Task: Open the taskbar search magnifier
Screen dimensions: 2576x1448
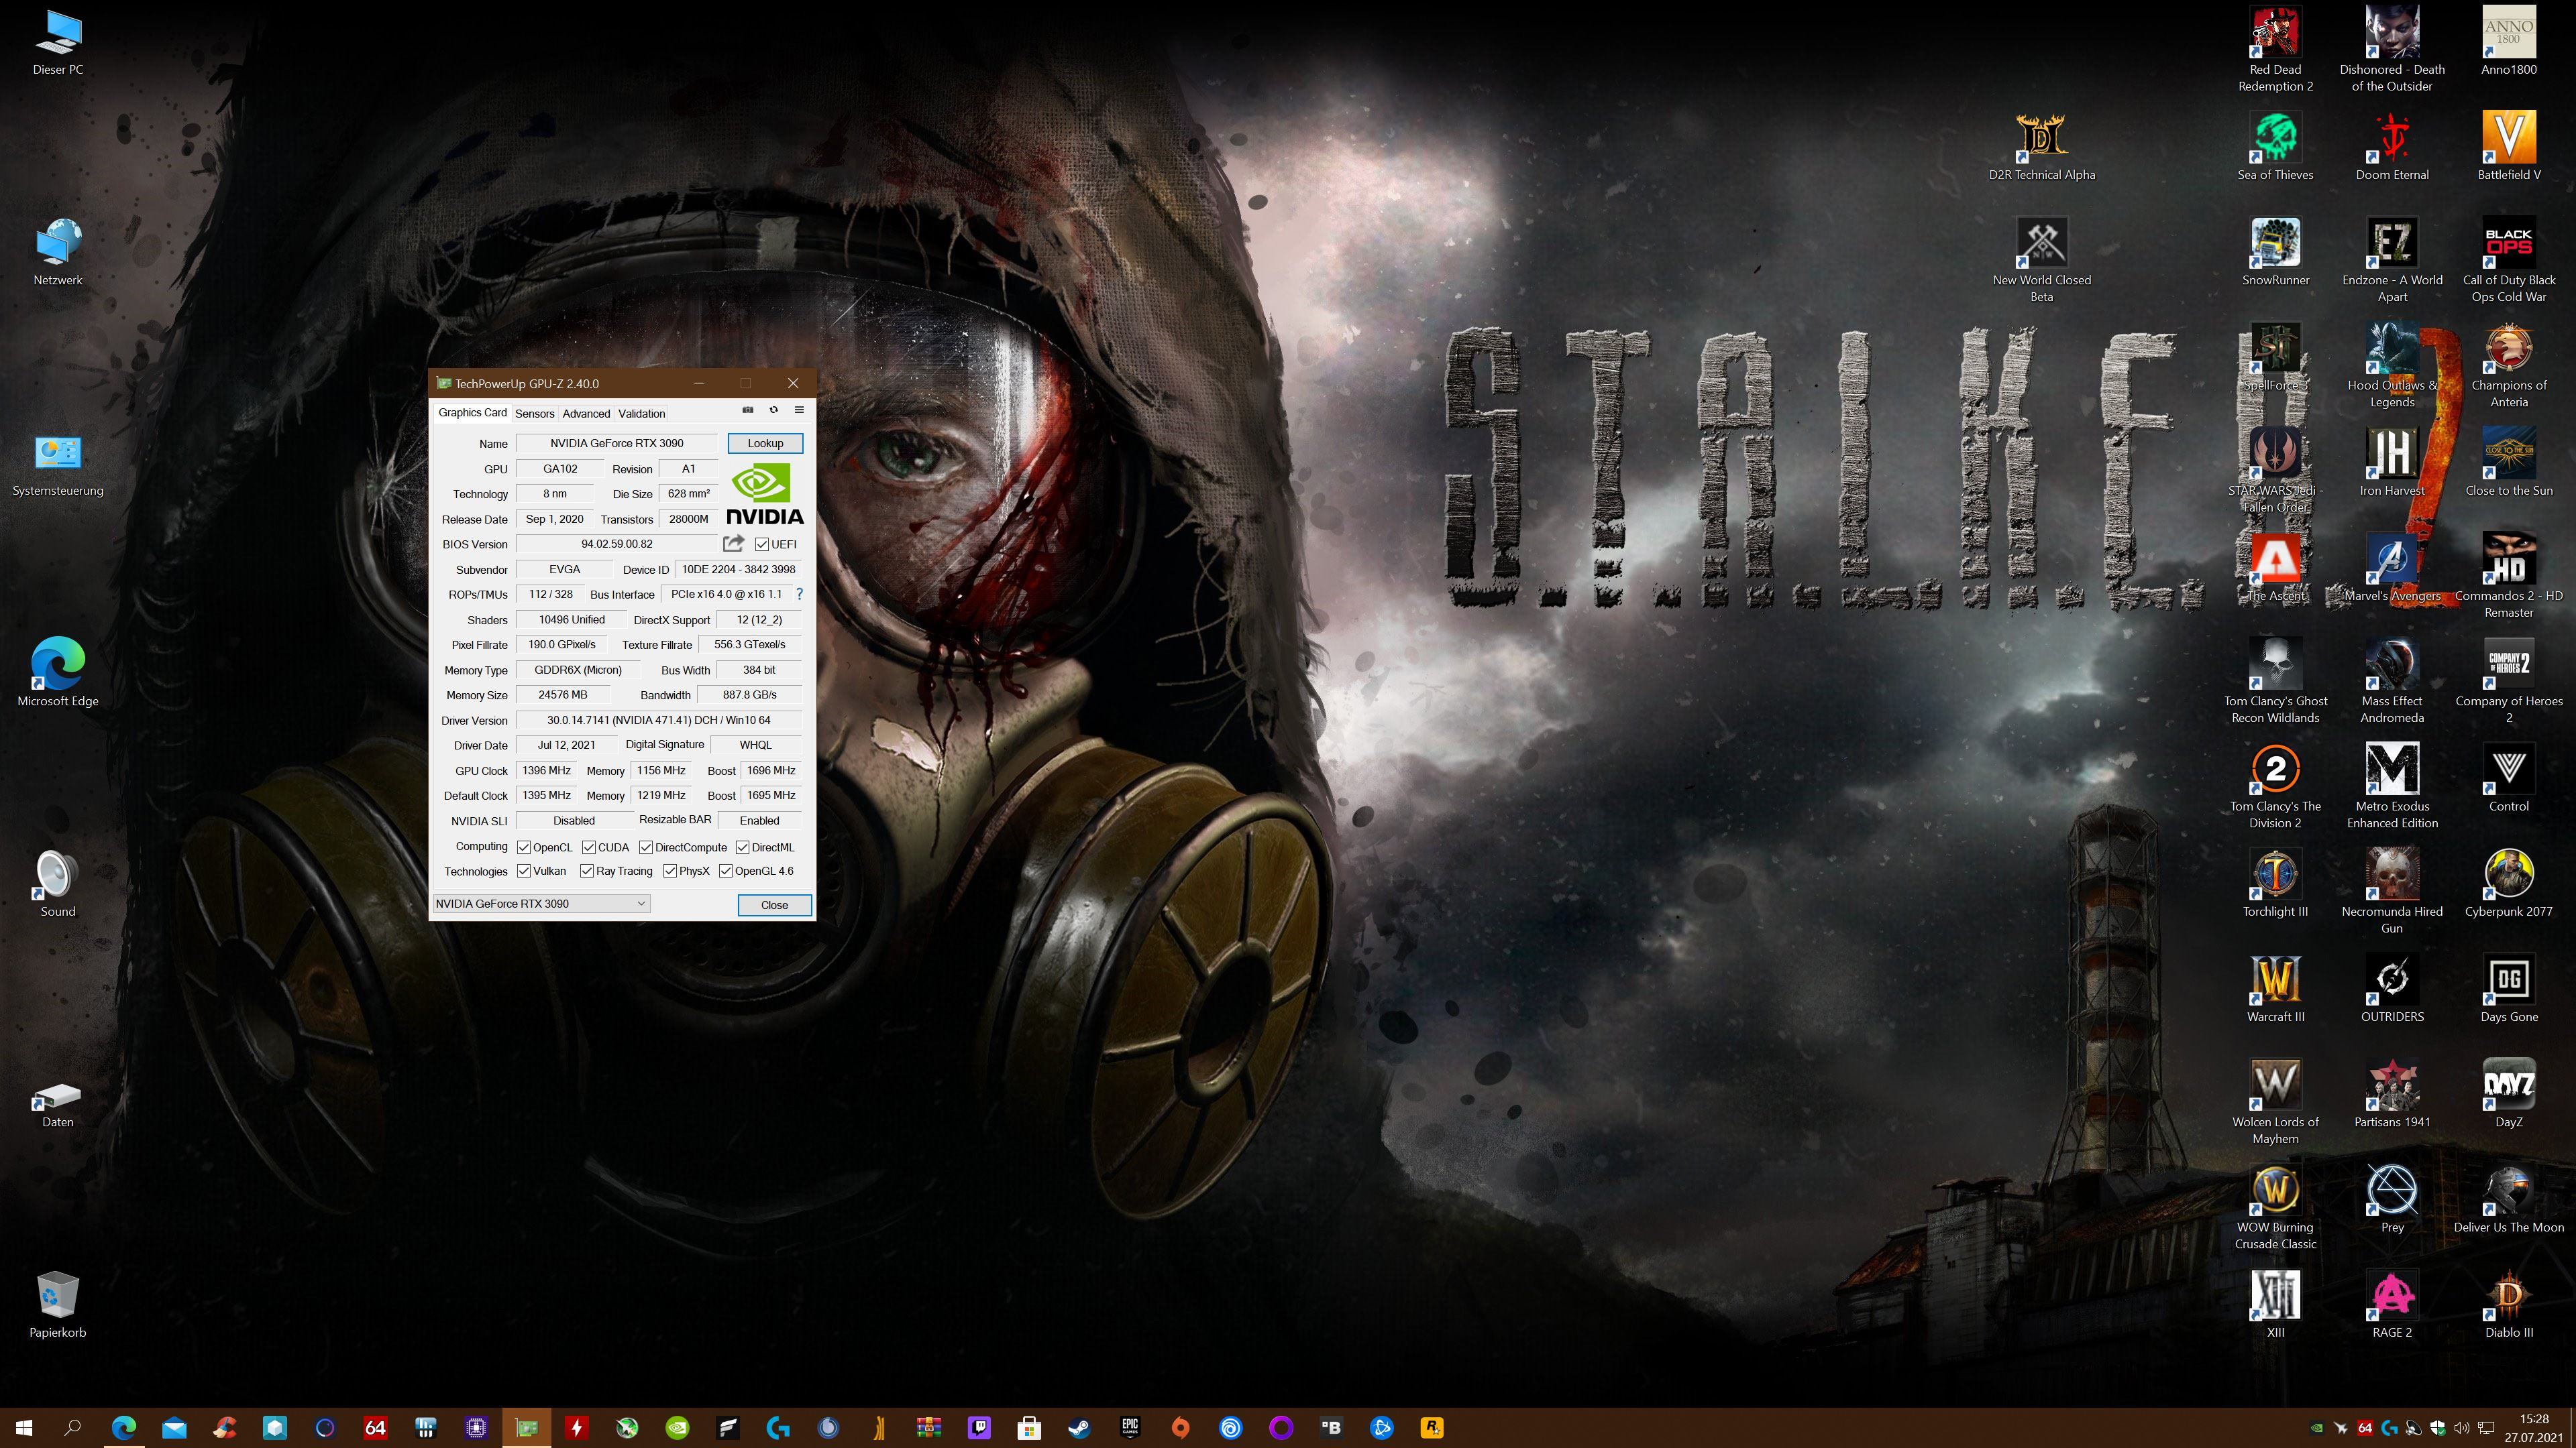Action: click(72, 1427)
